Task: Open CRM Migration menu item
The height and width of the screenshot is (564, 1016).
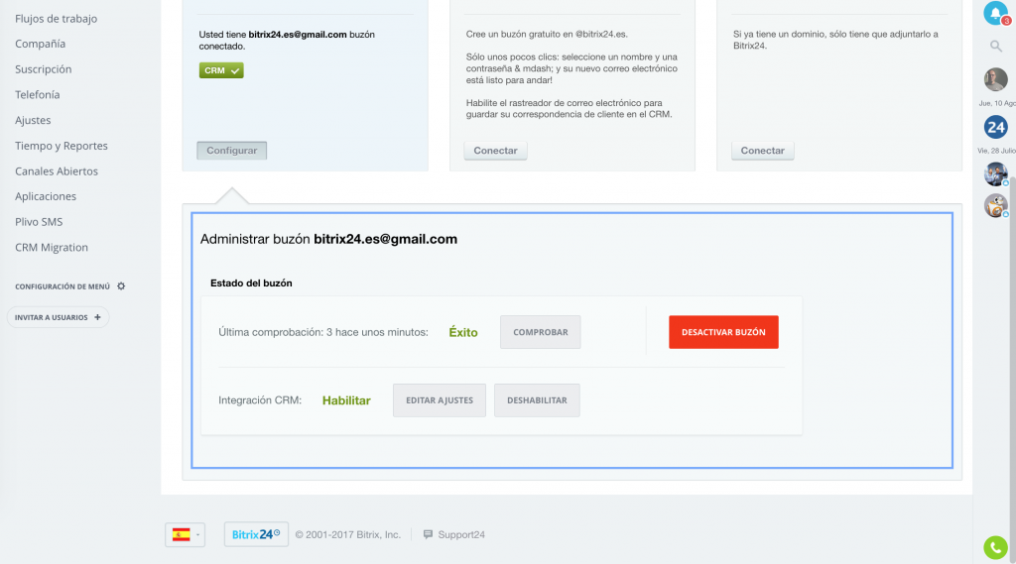Action: (x=52, y=248)
